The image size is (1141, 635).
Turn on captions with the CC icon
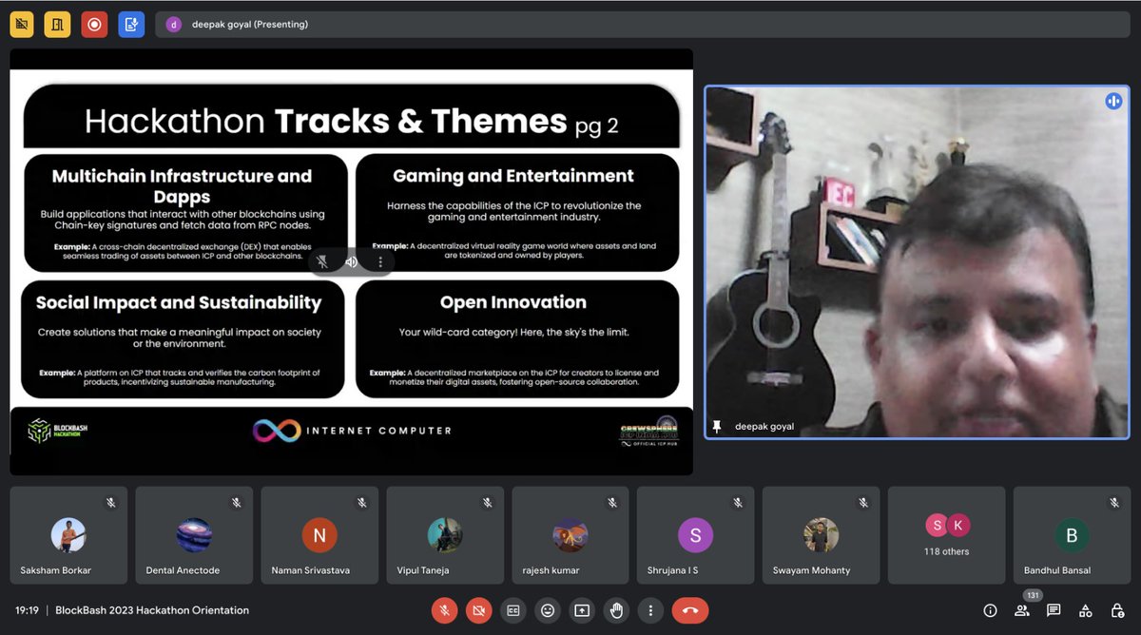512,610
